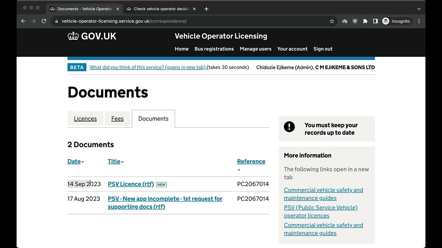Open the Bus registrations menu item

tap(214, 49)
